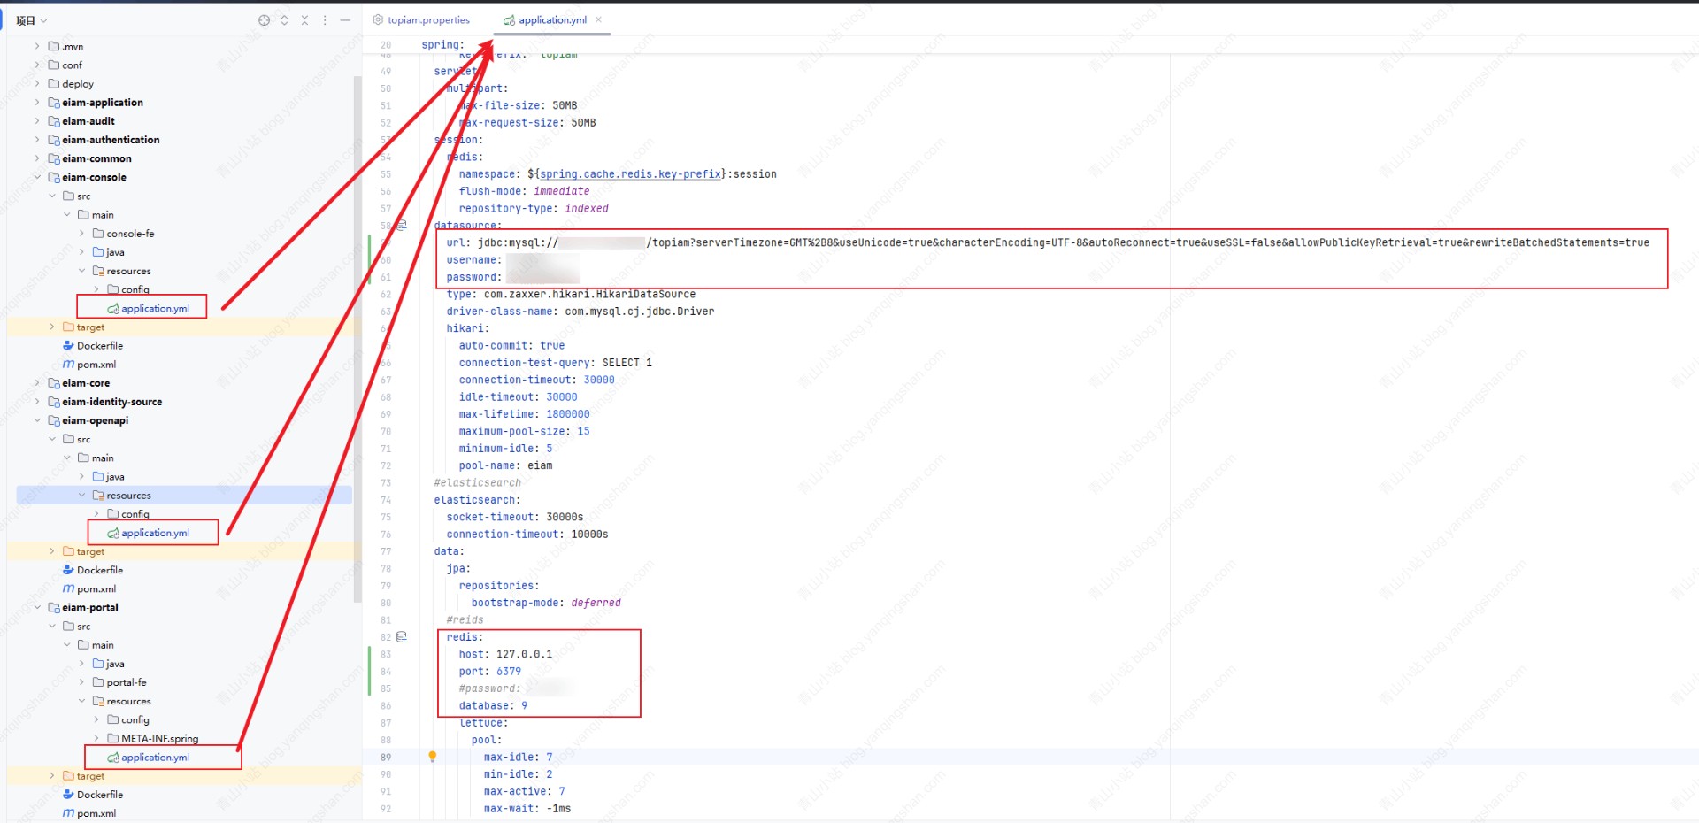The width and height of the screenshot is (1699, 823).
Task: Switch to the topiam.properties tab
Action: click(x=421, y=19)
